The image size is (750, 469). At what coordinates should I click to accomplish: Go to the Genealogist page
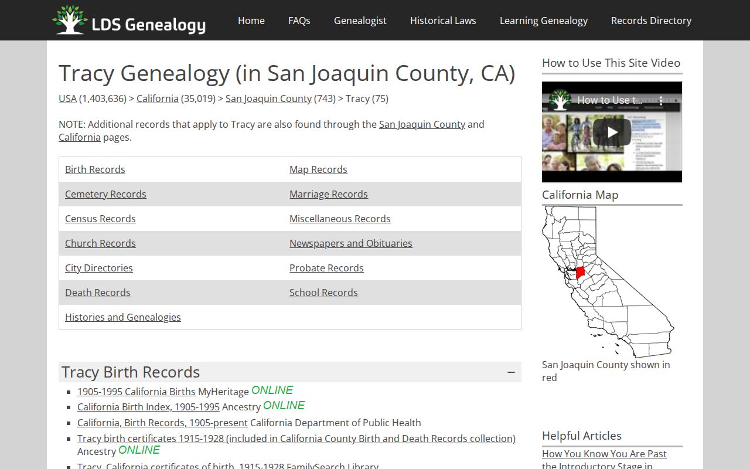point(360,21)
